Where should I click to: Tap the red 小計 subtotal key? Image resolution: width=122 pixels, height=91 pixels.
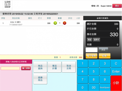[116, 83]
